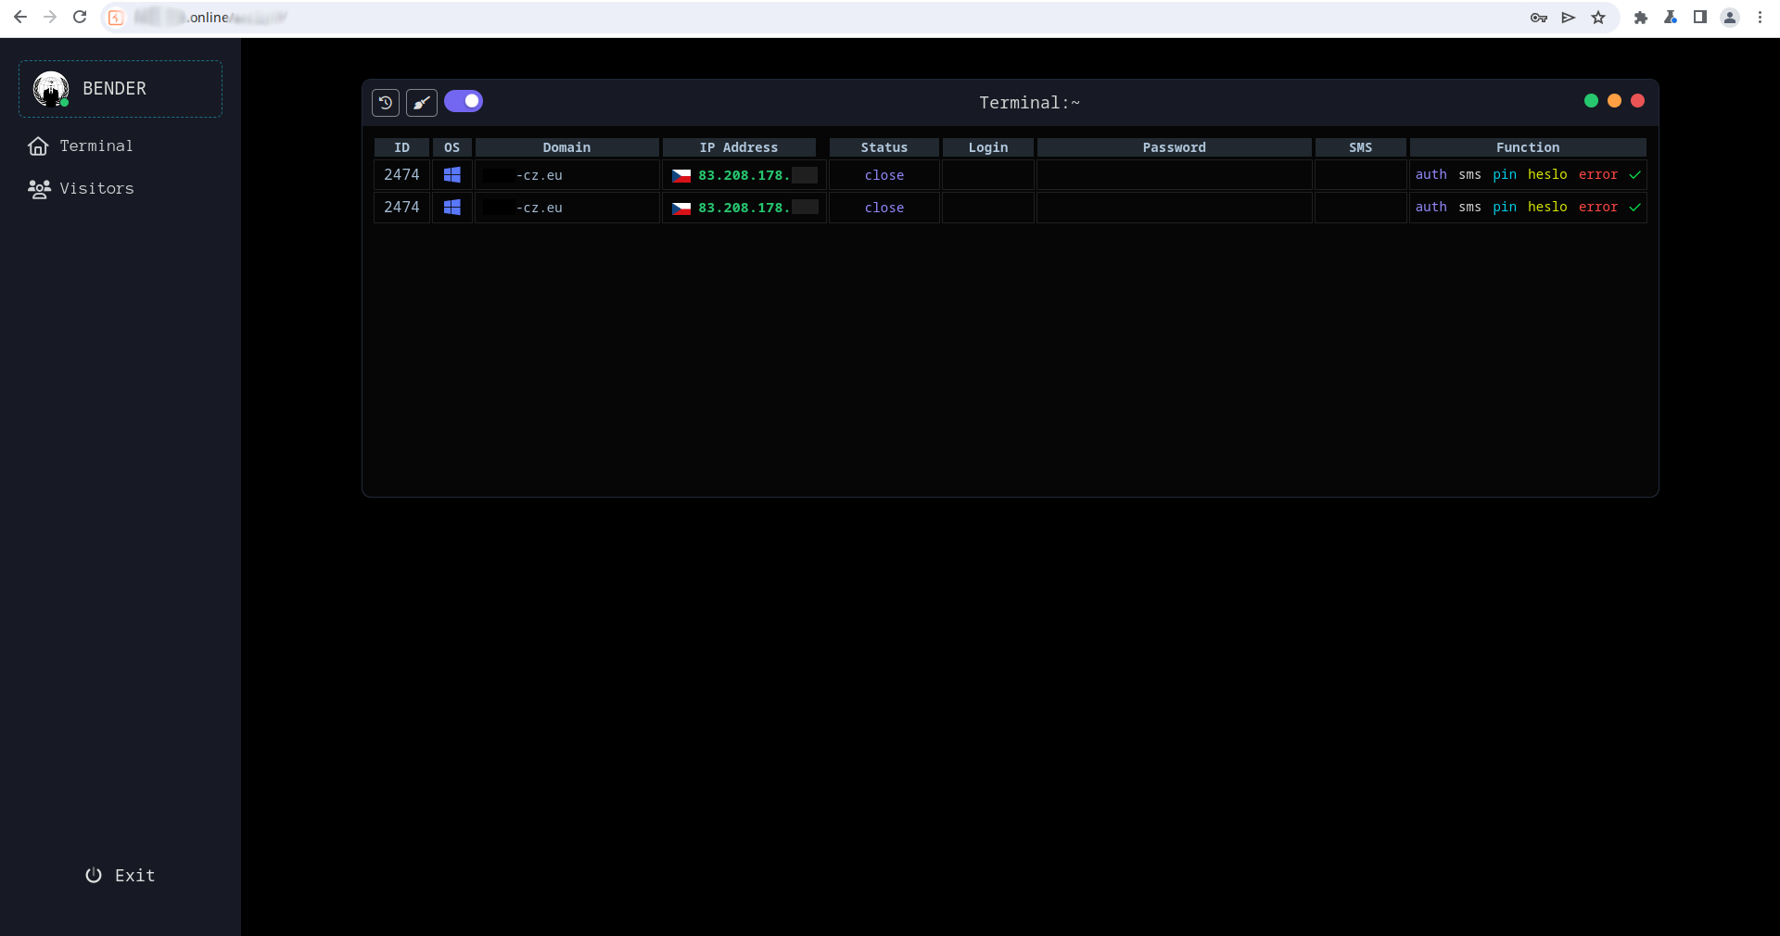Click '-cz.eu' domain in first row
Image resolution: width=1780 pixels, height=936 pixels.
[540, 175]
